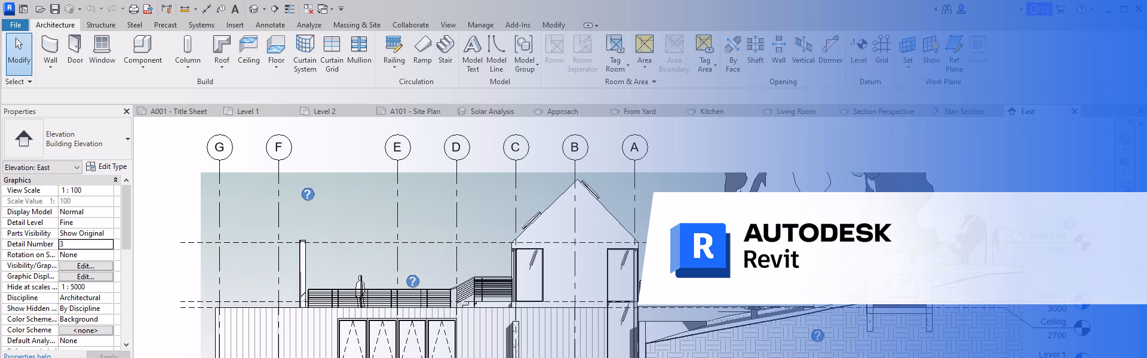Select the Shaft opening tool
The image size is (1147, 358).
click(x=755, y=49)
